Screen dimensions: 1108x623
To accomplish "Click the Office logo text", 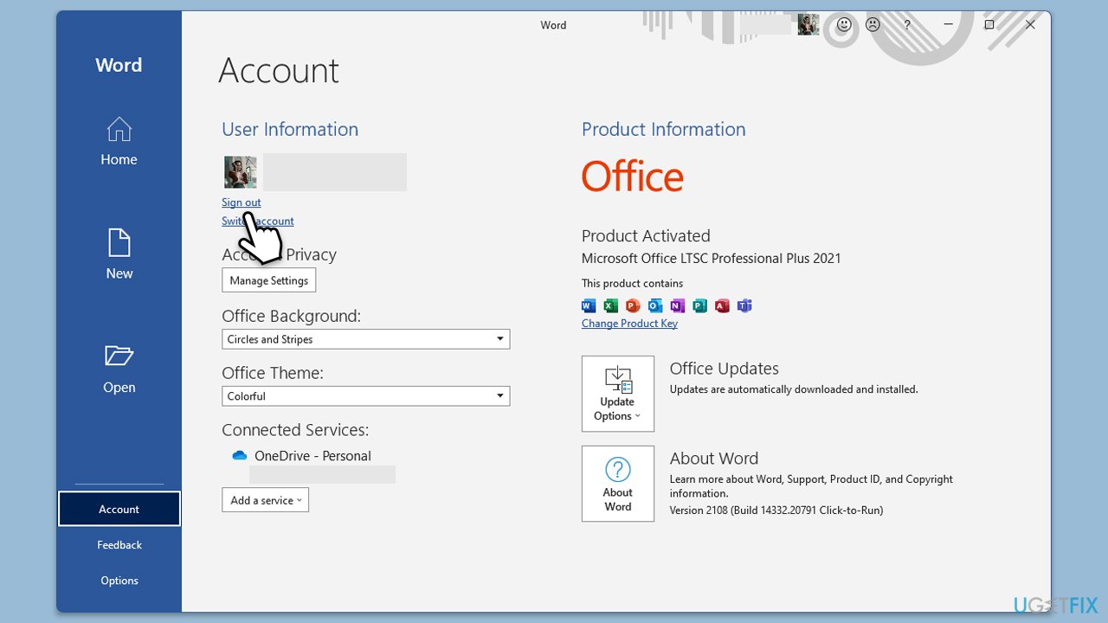I will (633, 177).
